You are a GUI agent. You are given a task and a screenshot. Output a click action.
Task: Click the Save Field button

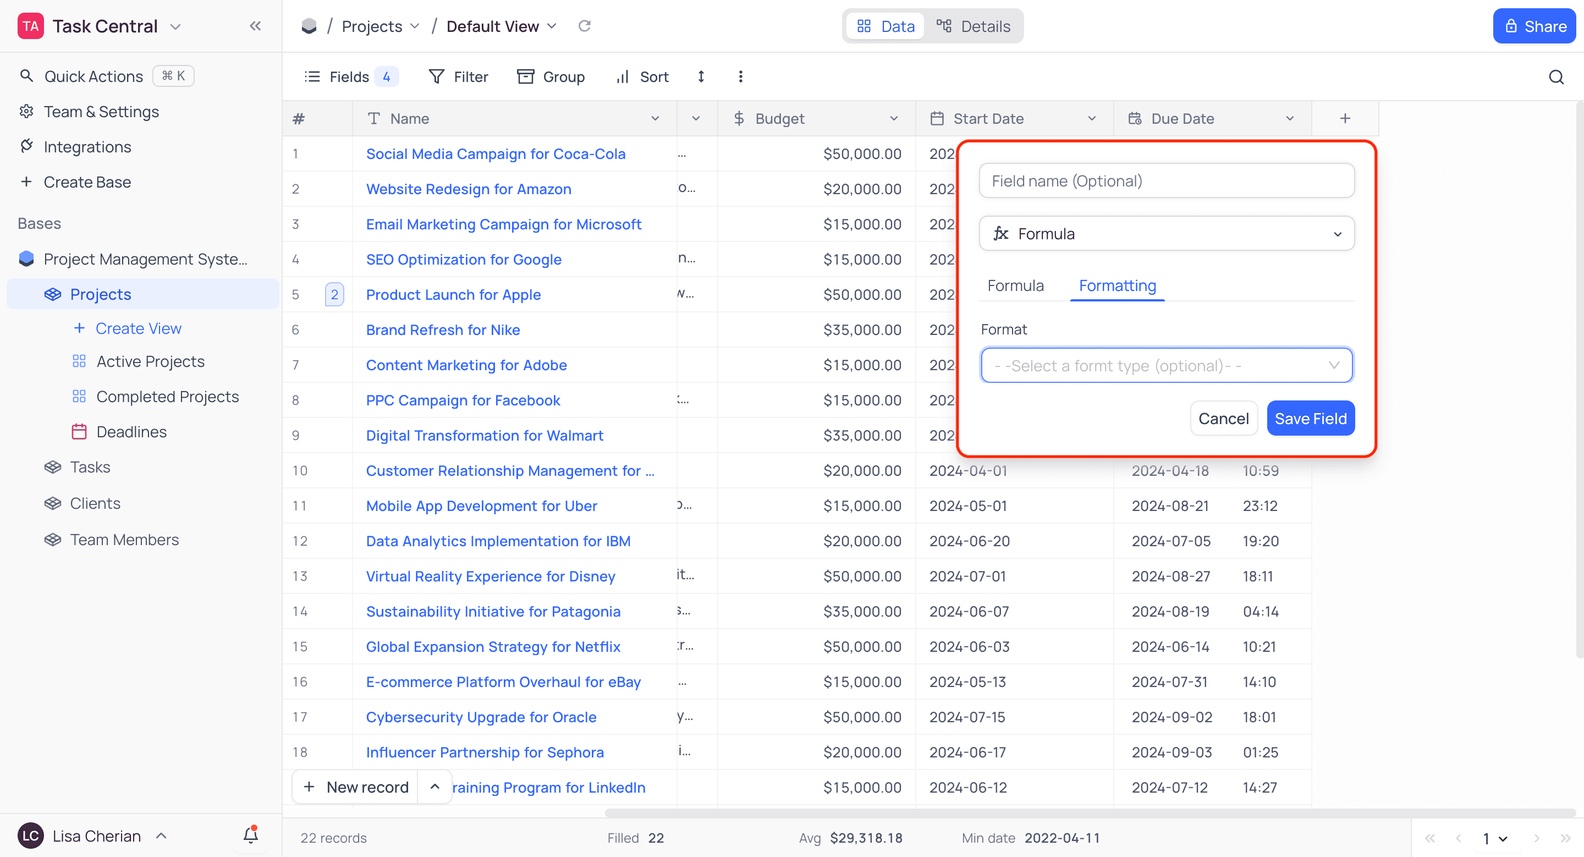click(1310, 419)
